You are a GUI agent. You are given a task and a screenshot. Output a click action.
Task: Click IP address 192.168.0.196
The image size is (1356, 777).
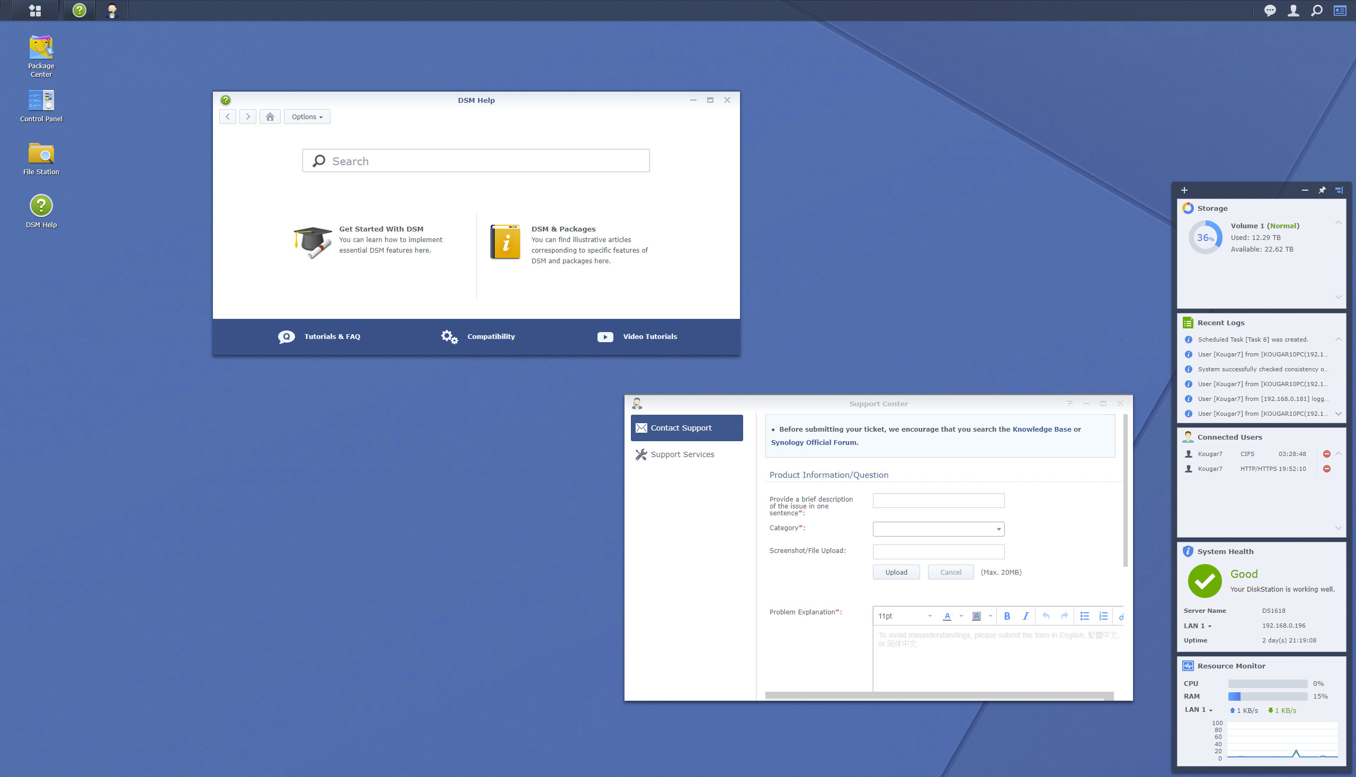[x=1283, y=626]
